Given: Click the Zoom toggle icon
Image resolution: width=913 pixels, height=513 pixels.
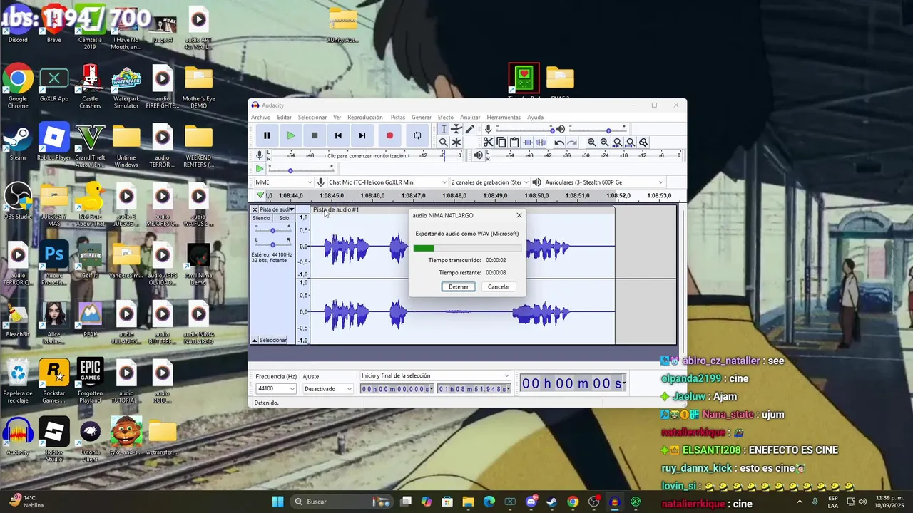Looking at the screenshot, I should pos(643,142).
